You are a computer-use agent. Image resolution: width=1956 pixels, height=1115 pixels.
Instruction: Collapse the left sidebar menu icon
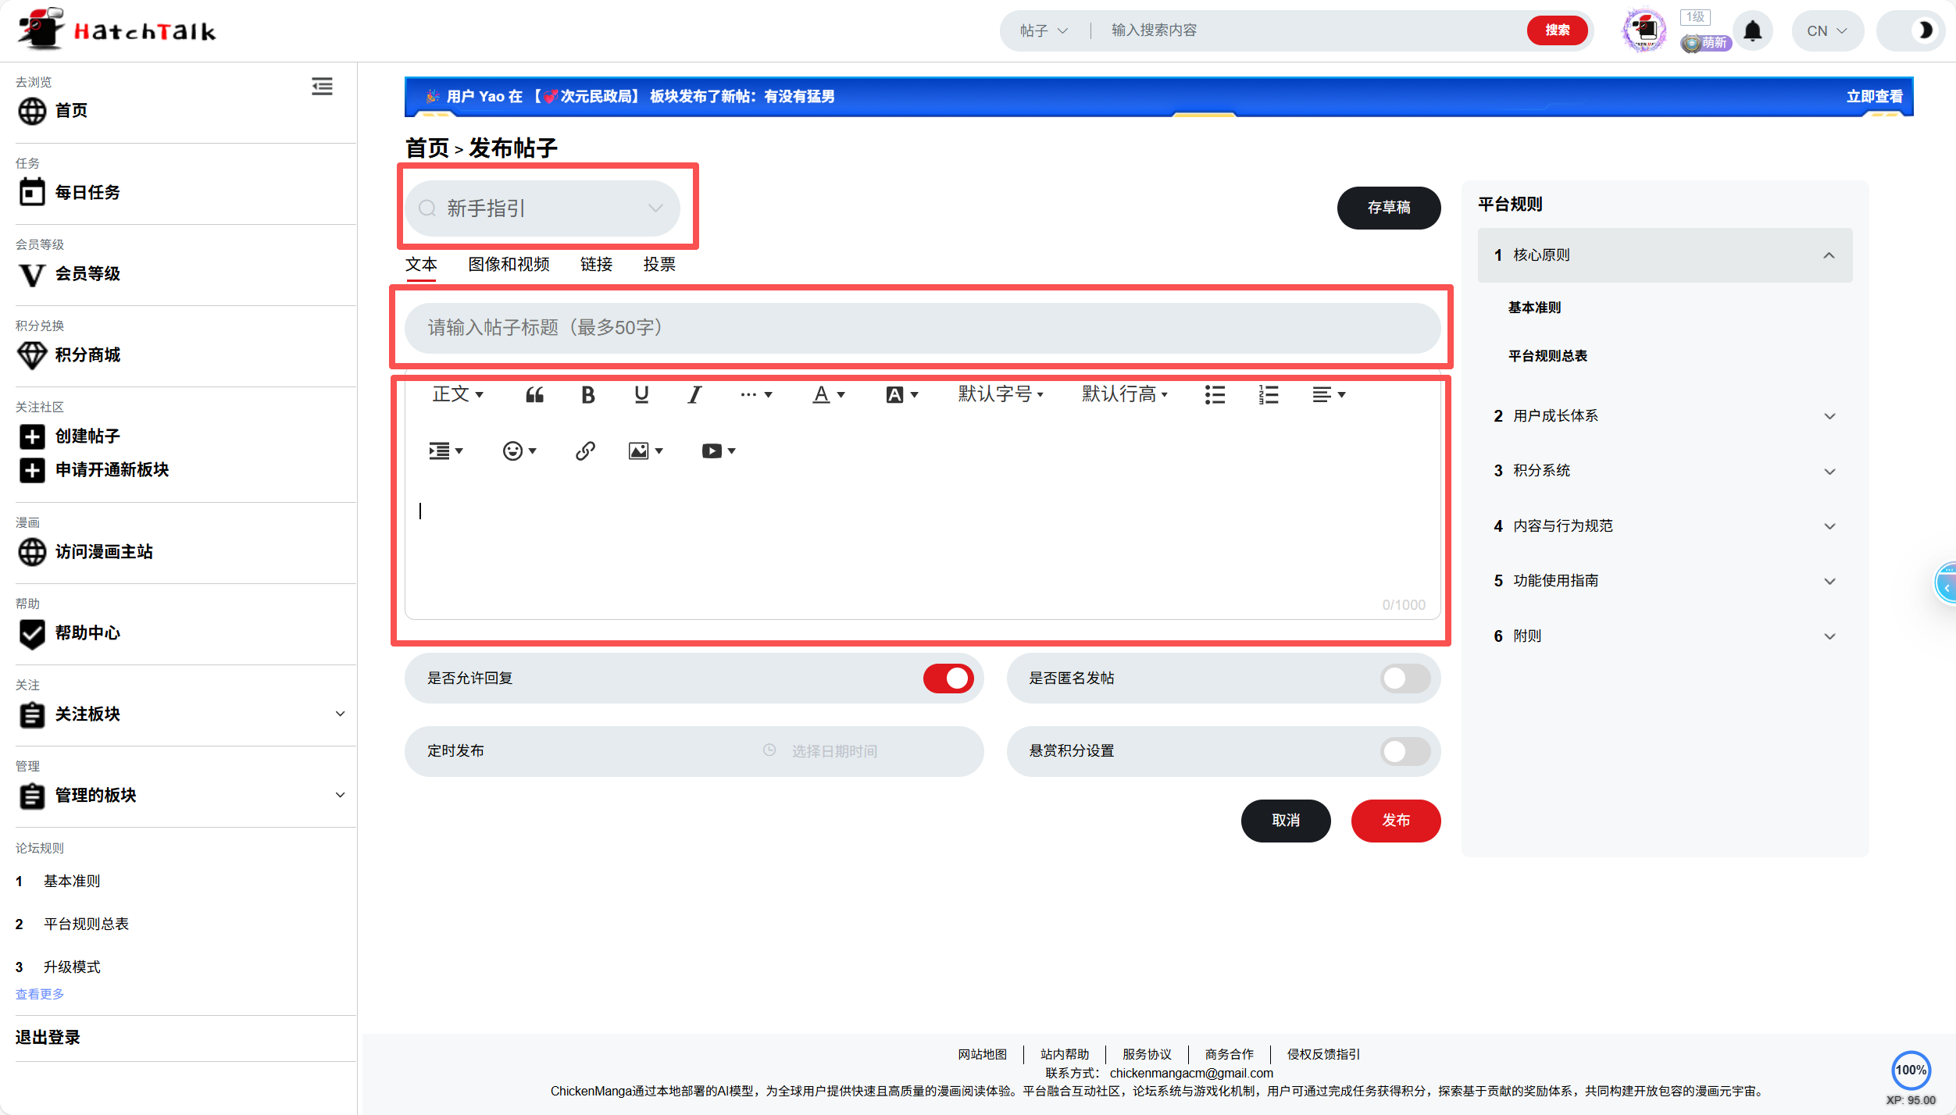(322, 87)
